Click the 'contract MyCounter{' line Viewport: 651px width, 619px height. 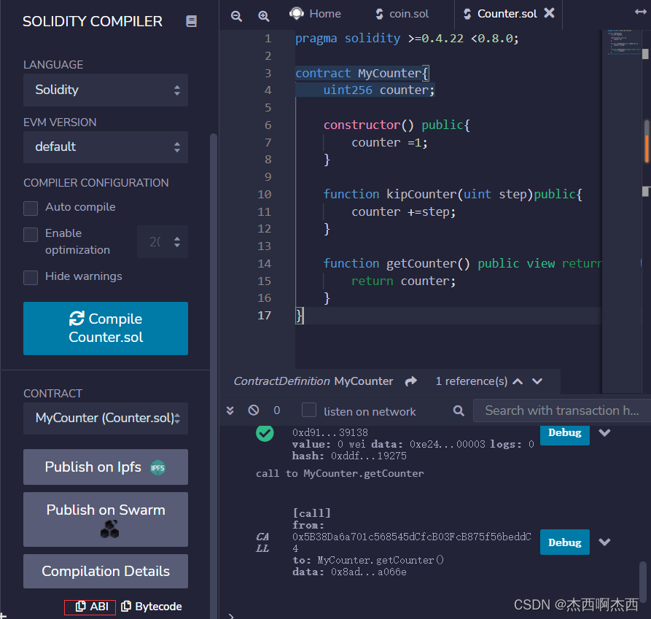pyautogui.click(x=362, y=74)
